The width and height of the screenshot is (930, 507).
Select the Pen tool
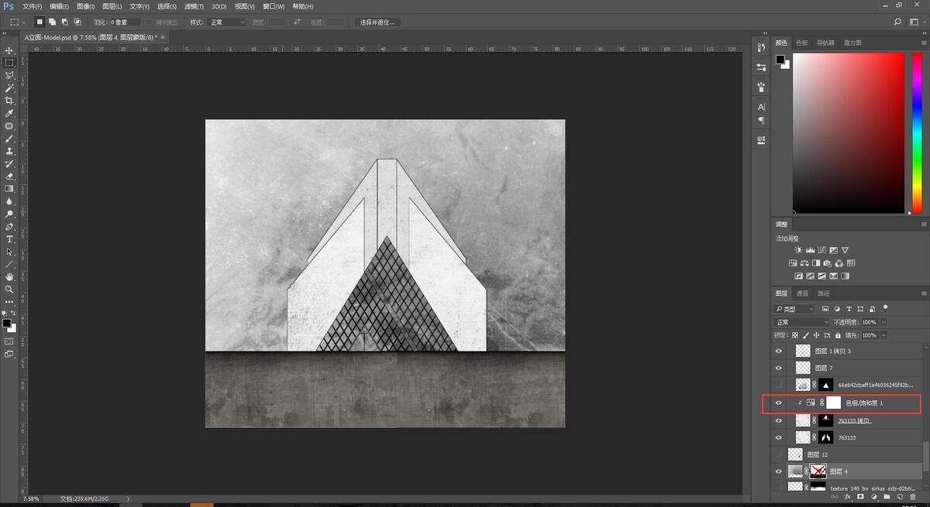pos(9,227)
